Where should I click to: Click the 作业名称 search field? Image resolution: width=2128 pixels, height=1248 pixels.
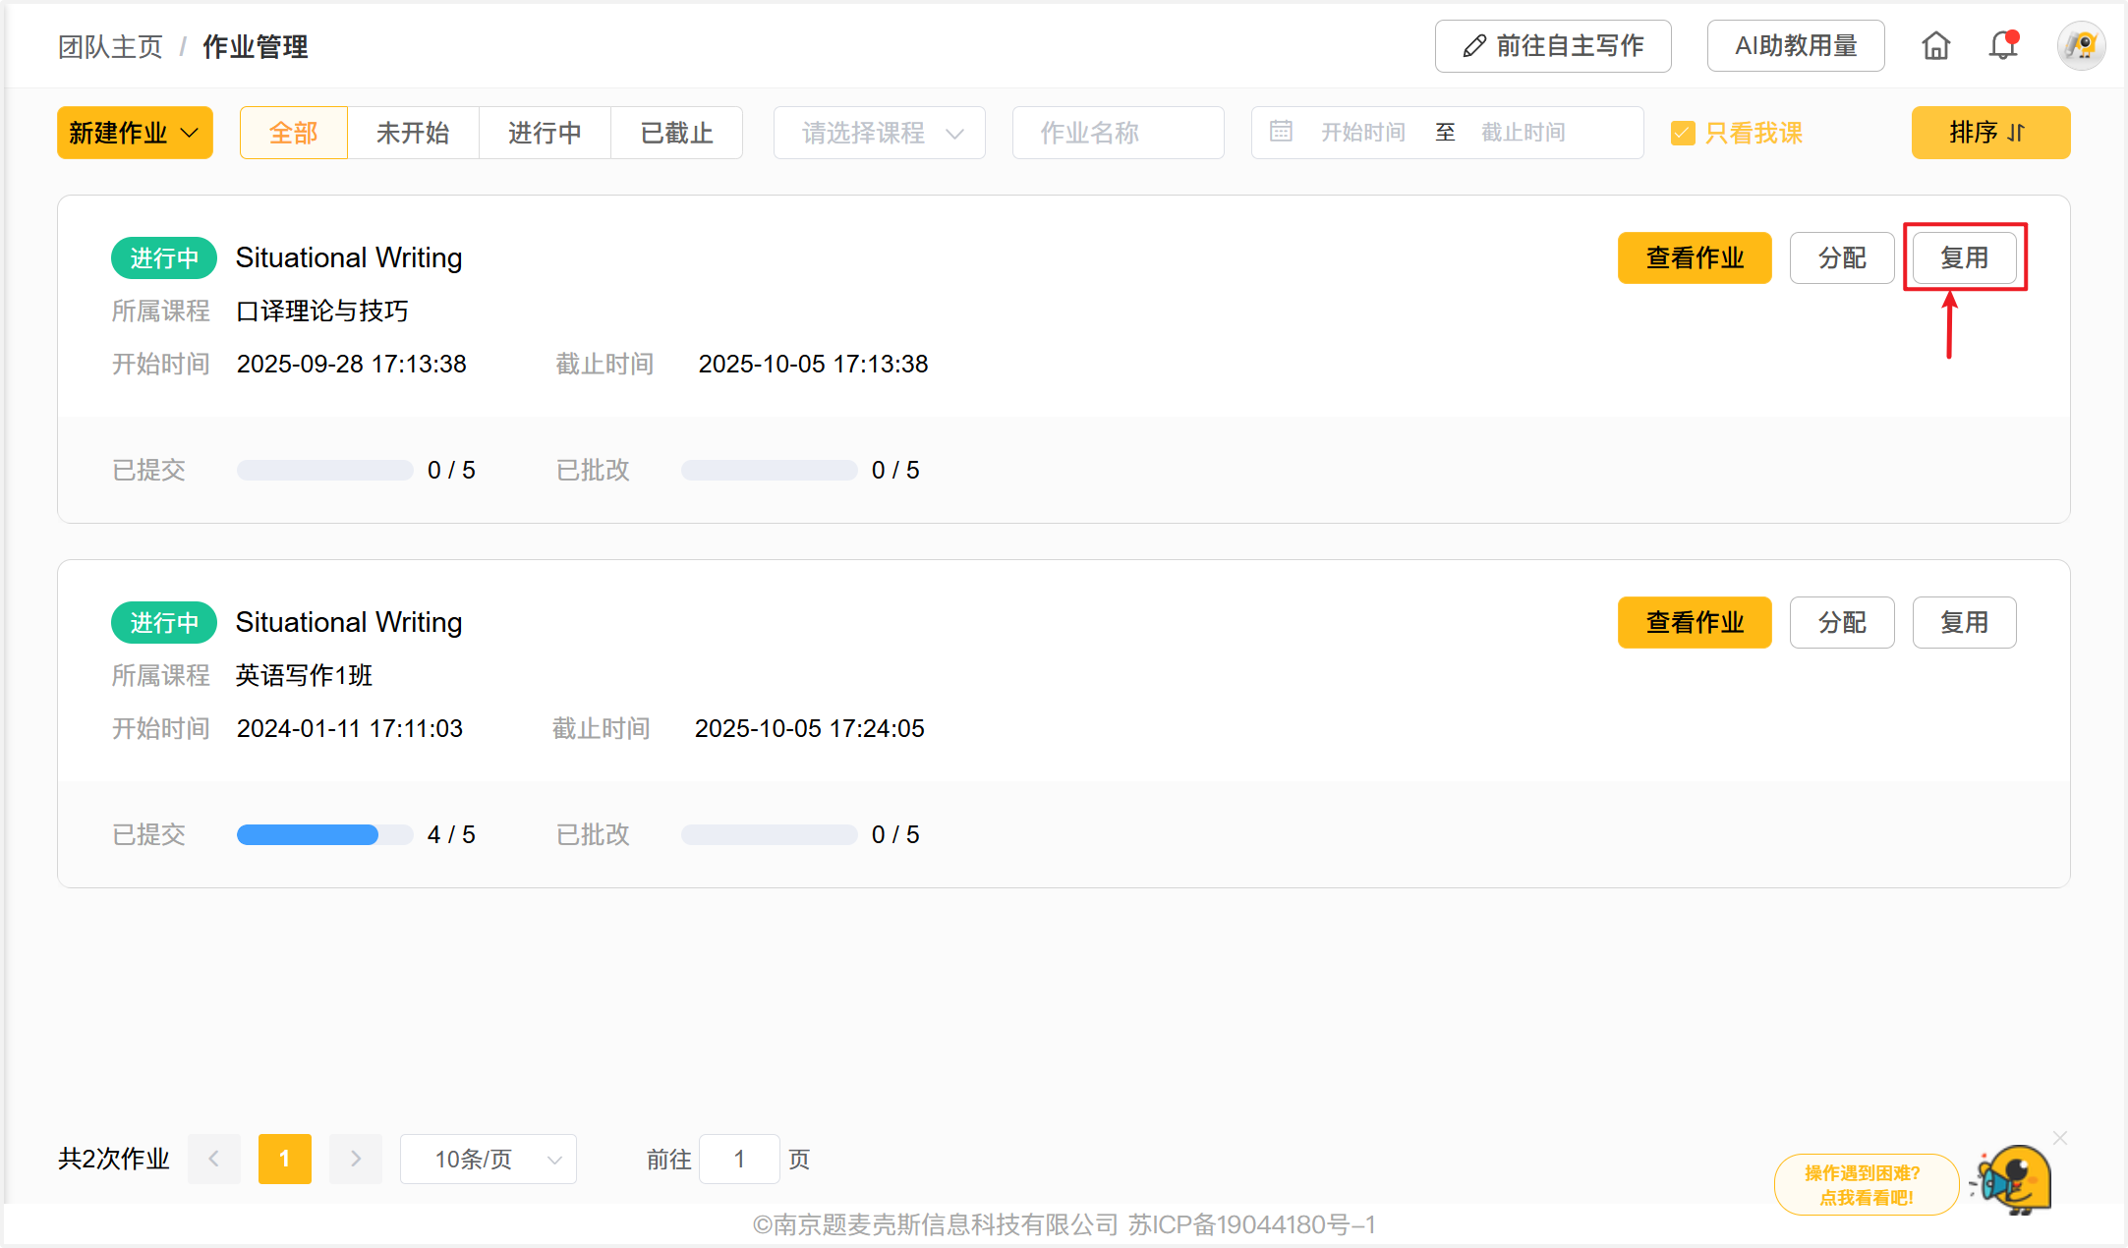click(1118, 133)
